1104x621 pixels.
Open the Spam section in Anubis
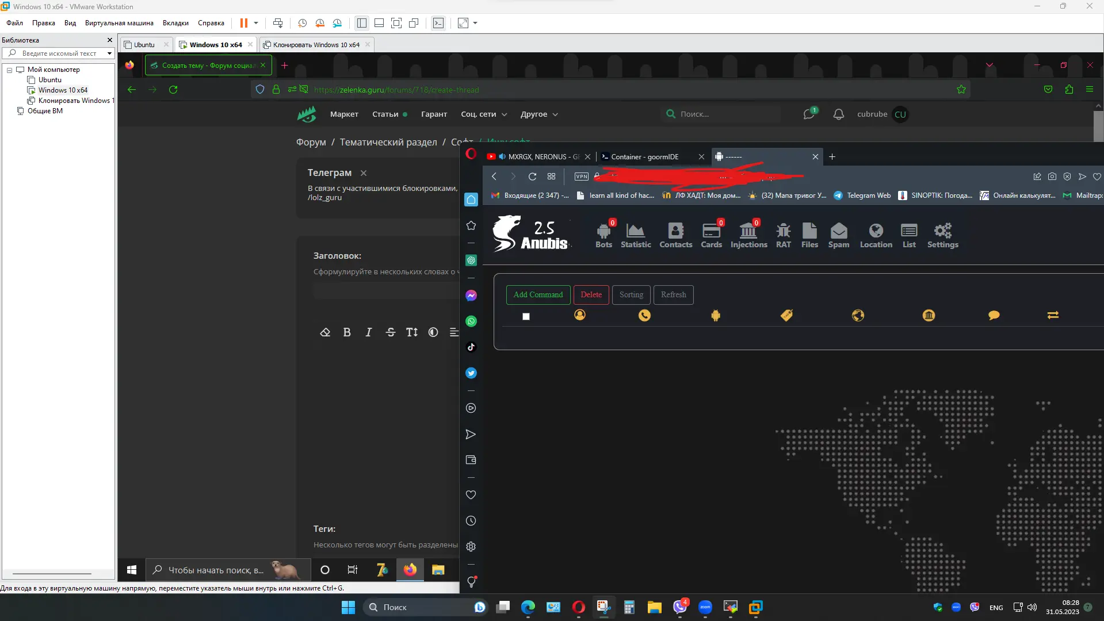[x=838, y=235]
